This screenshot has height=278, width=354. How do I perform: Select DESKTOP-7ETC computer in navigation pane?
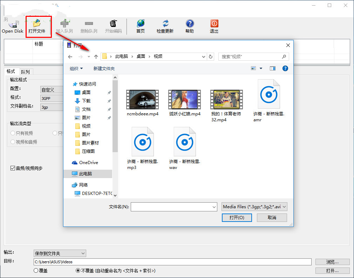[93, 194]
